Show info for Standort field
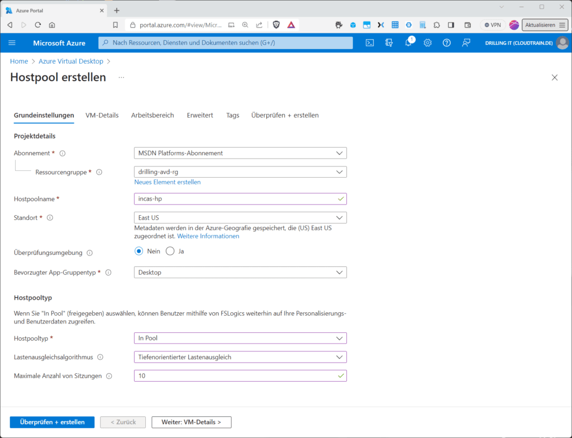572x438 pixels. (x=50, y=217)
